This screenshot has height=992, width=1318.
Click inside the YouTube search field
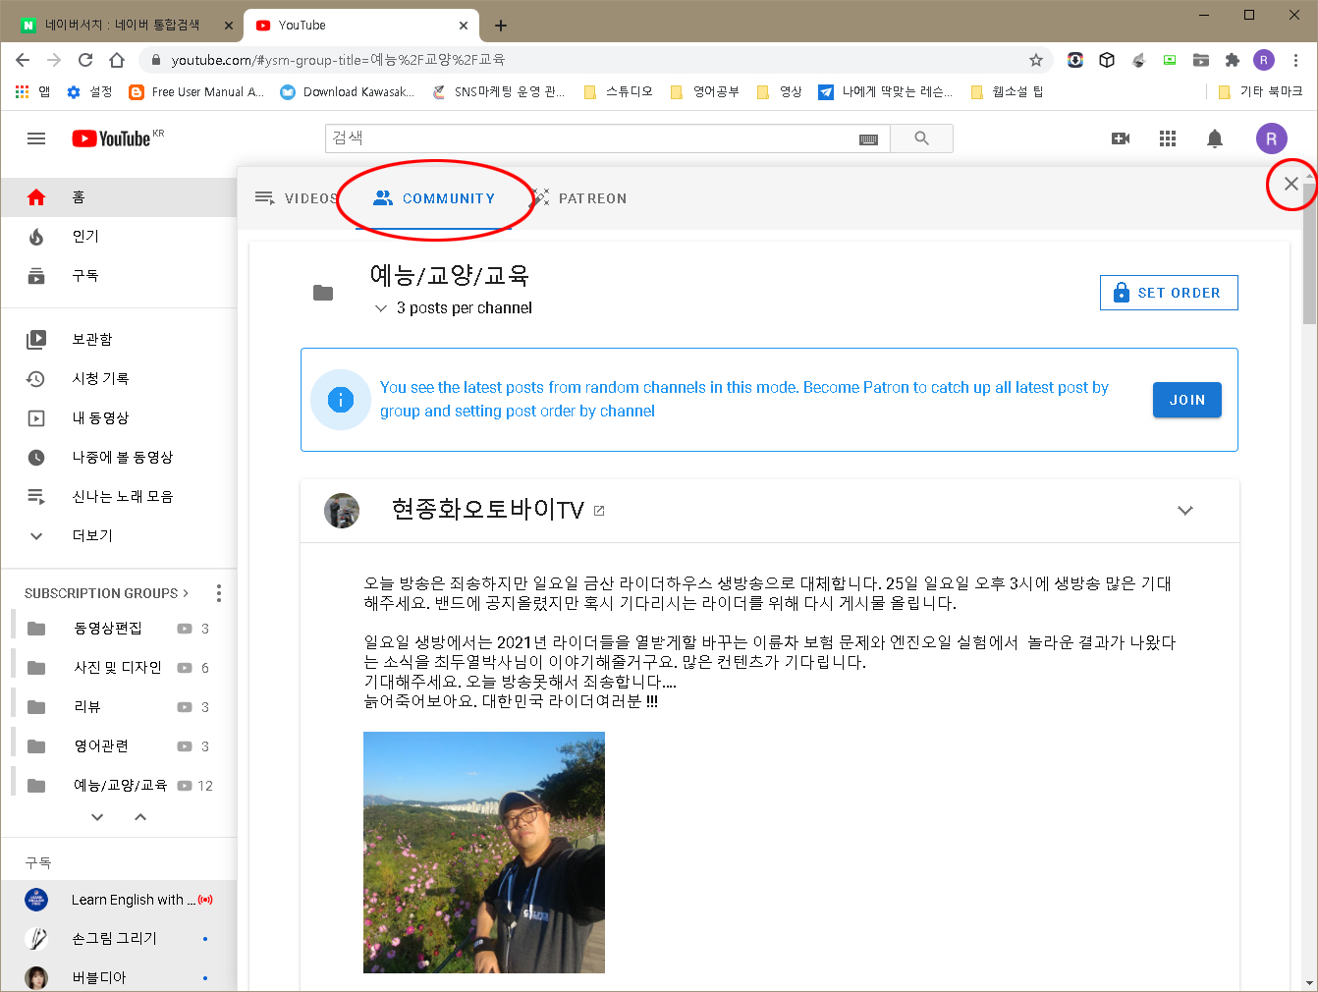click(589, 138)
